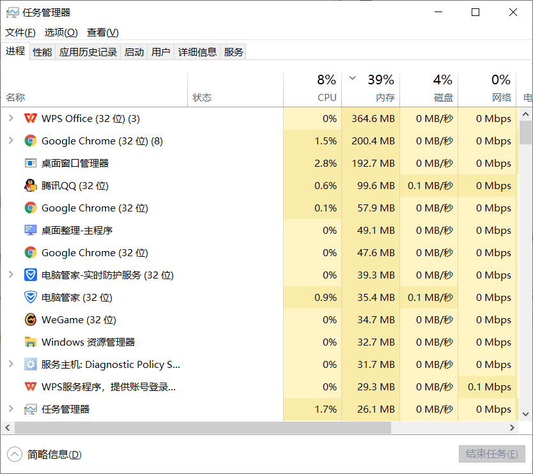Select the 进程 tab
This screenshot has width=533, height=474.
[x=15, y=51]
